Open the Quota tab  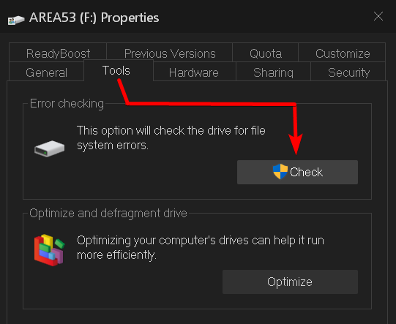click(266, 53)
